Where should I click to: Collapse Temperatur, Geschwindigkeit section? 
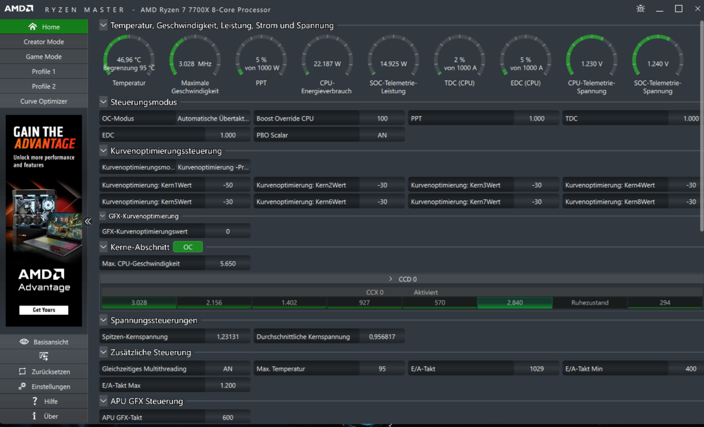pyautogui.click(x=103, y=25)
